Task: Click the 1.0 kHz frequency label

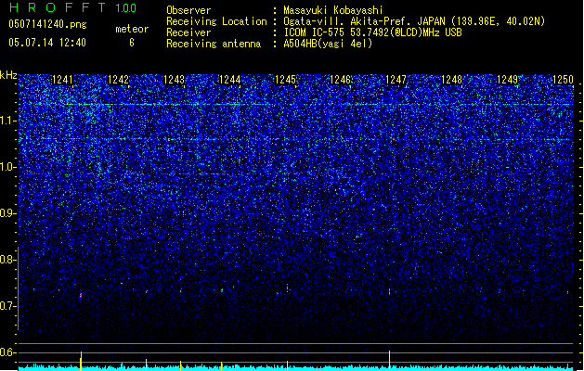Action: click(7, 167)
